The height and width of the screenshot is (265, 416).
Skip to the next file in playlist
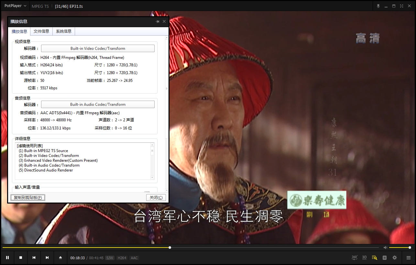click(x=47, y=258)
